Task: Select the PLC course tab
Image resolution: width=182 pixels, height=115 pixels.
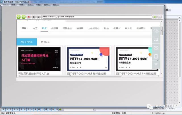Action: click(44, 29)
